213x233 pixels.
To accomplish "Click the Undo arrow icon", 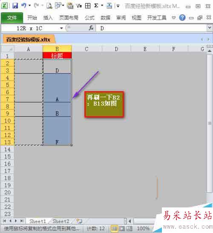I will pos(24,6).
